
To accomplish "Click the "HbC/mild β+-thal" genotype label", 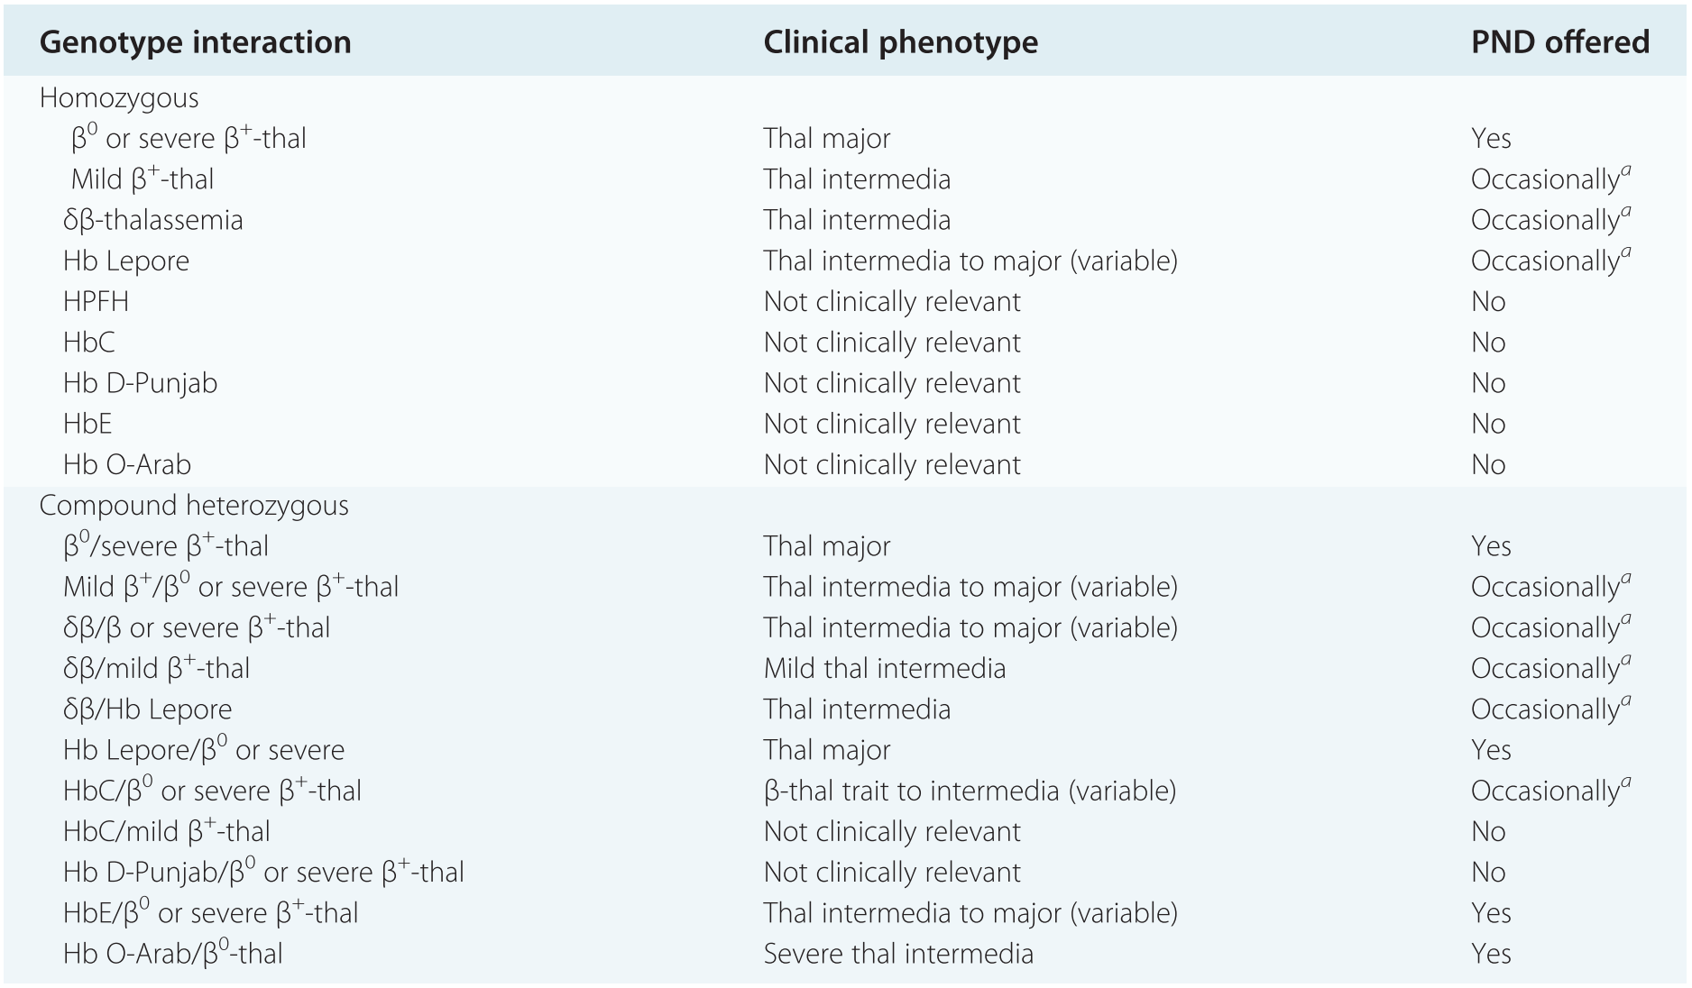I will [167, 831].
